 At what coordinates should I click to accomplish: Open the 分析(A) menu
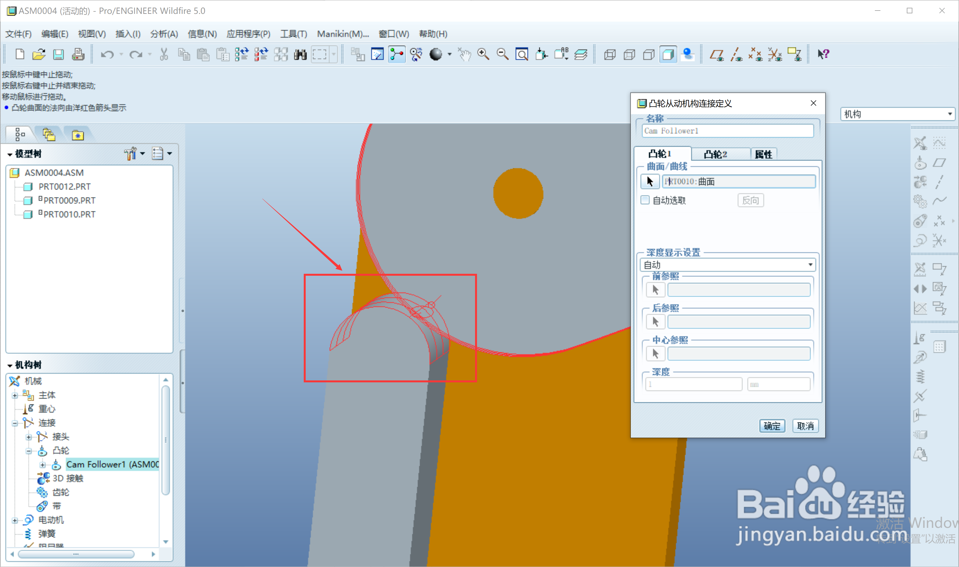(x=164, y=34)
